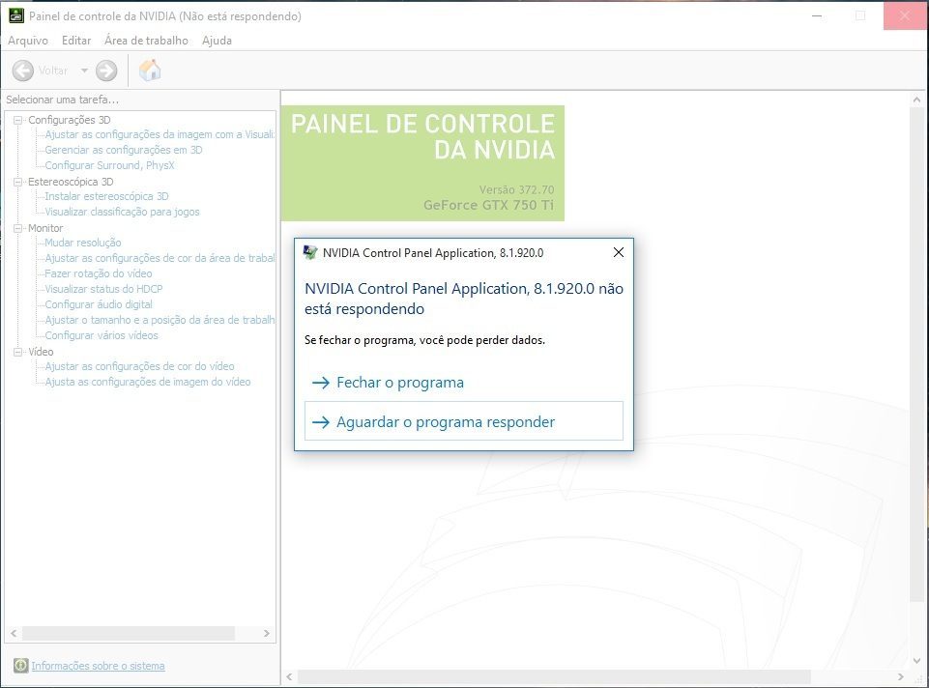This screenshot has width=929, height=688.
Task: Collapse the Vídeo tree node
Action: click(x=17, y=352)
